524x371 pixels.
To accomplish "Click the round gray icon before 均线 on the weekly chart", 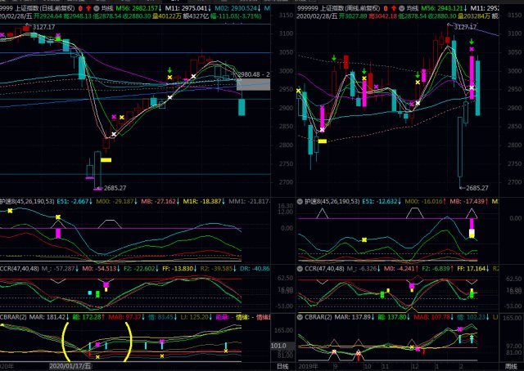I will tap(402, 8).
